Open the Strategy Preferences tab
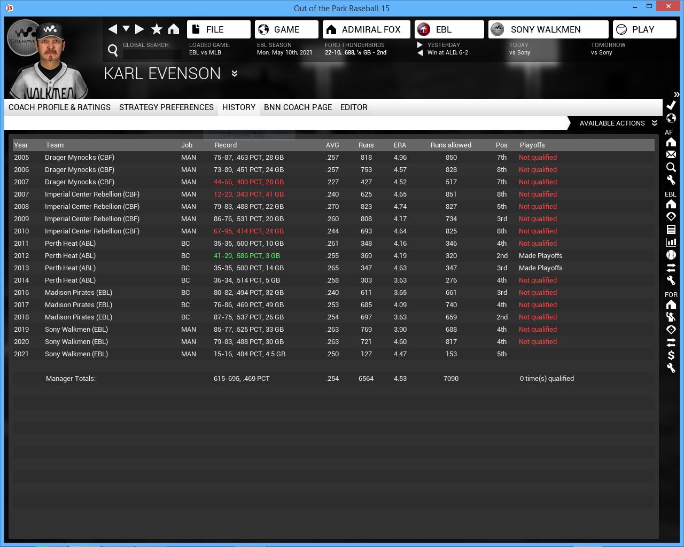 [x=166, y=107]
